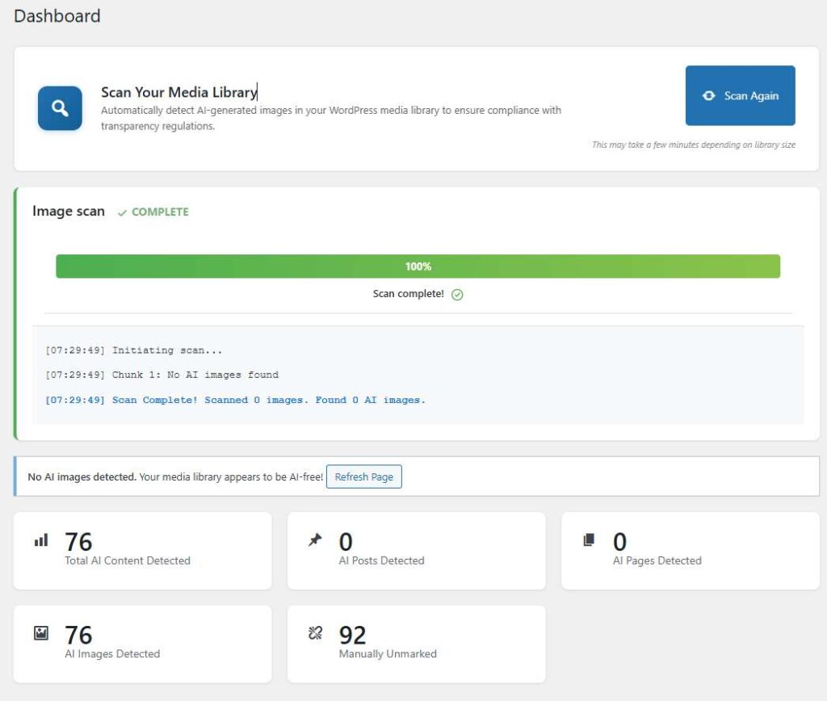Screen dimensions: 827x701
Task: Open the Total AI Content Detected card
Action: pos(142,551)
